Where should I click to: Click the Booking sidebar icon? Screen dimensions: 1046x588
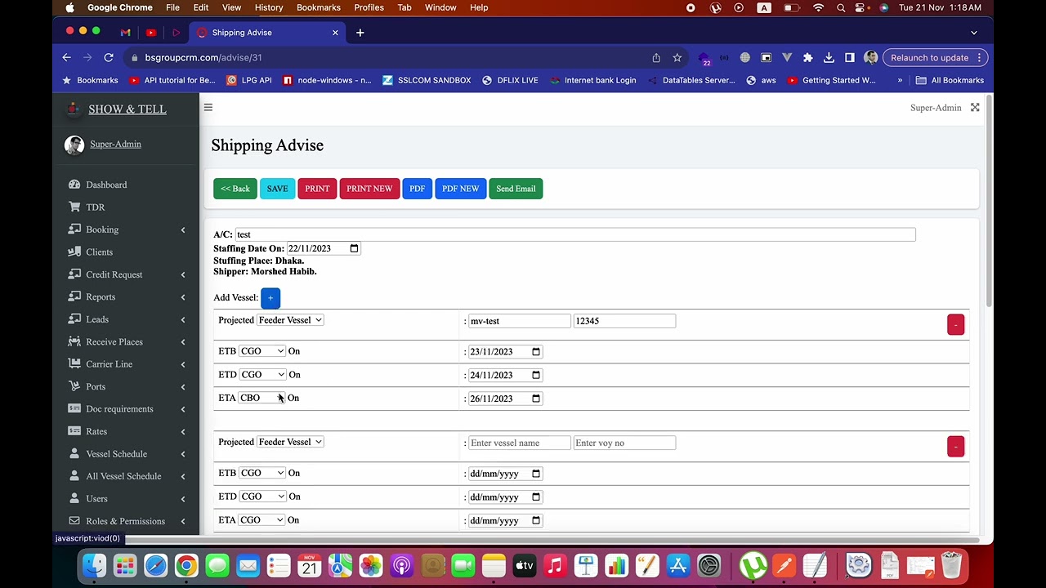point(74,229)
